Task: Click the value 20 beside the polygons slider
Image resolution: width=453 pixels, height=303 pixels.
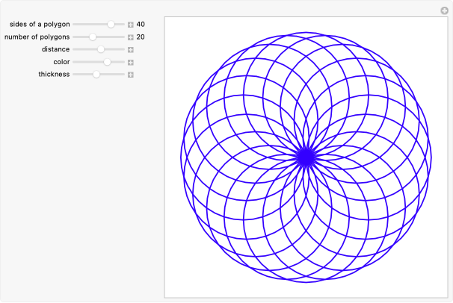Action: point(141,37)
